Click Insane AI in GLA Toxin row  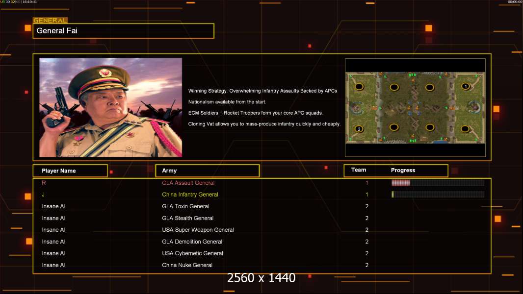pos(53,206)
